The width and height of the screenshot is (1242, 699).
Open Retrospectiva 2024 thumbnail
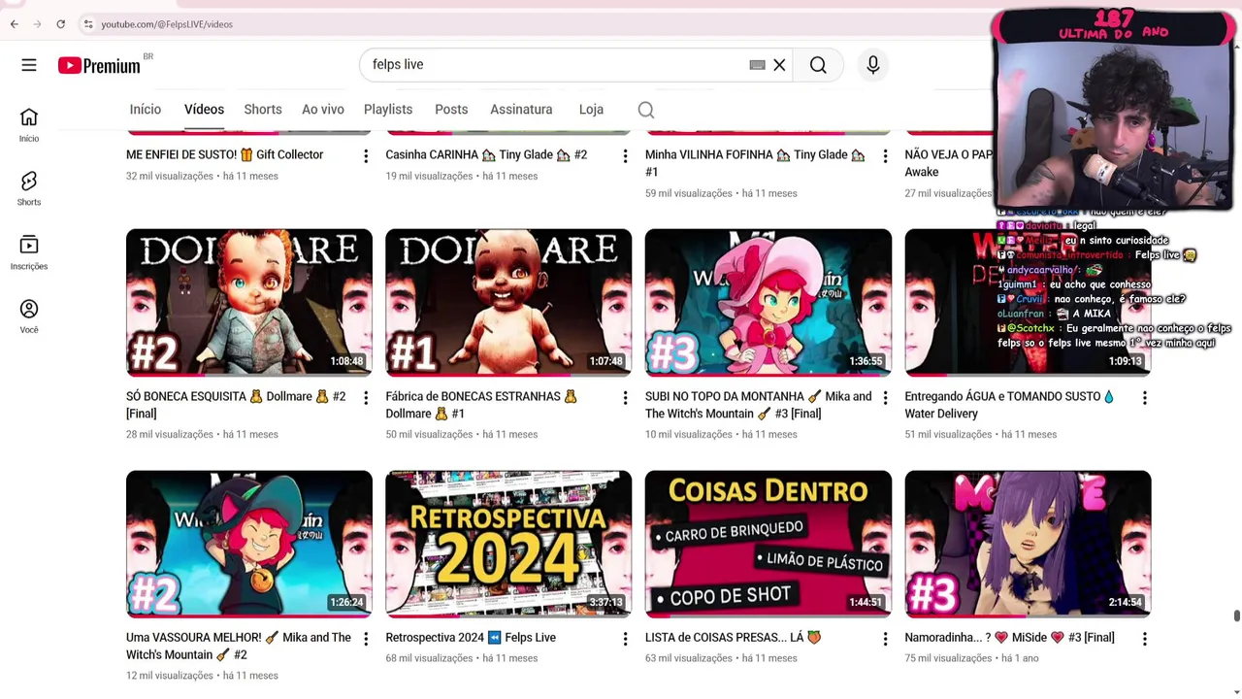[508, 544]
